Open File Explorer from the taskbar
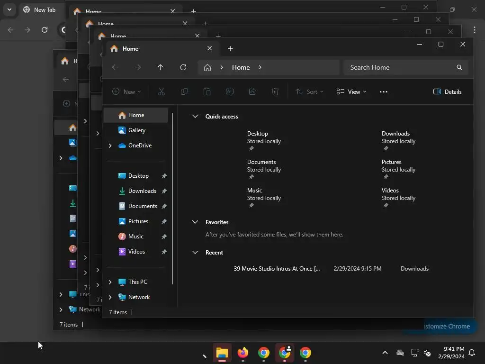Viewport: 485px width, 364px height. (222, 353)
